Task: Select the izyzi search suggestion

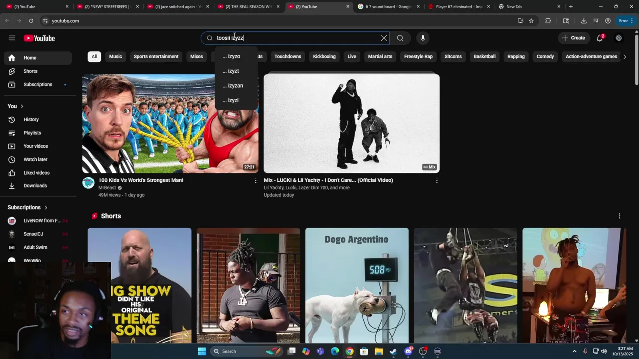Action: 236,100
